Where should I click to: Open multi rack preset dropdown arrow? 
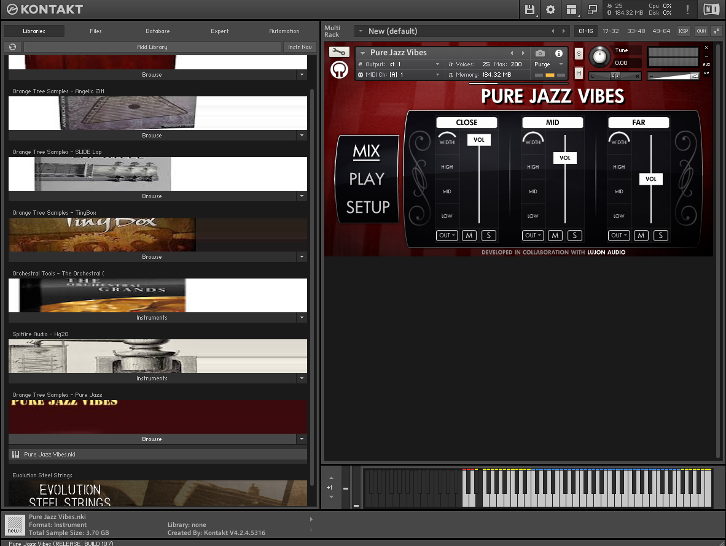coord(361,31)
